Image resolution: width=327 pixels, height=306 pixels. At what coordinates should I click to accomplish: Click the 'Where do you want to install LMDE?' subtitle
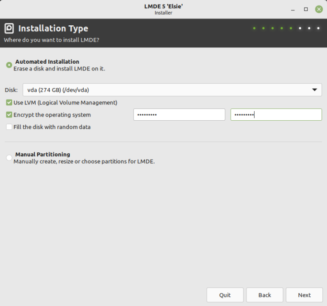(52, 40)
